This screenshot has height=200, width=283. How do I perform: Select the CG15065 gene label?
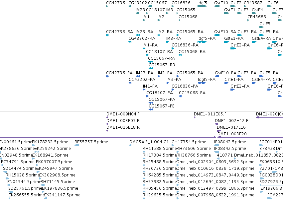(186, 10)
